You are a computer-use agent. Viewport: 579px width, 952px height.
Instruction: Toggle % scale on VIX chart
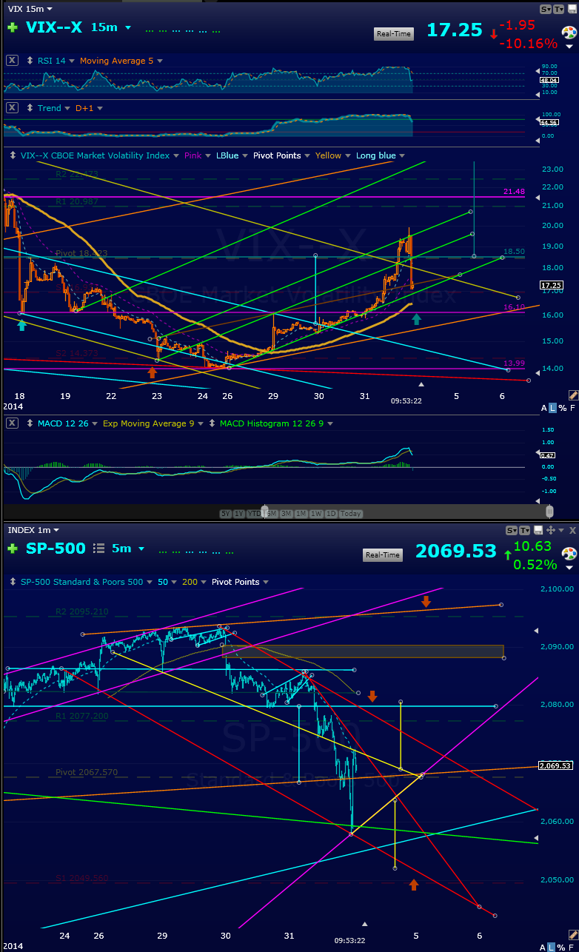click(x=563, y=408)
